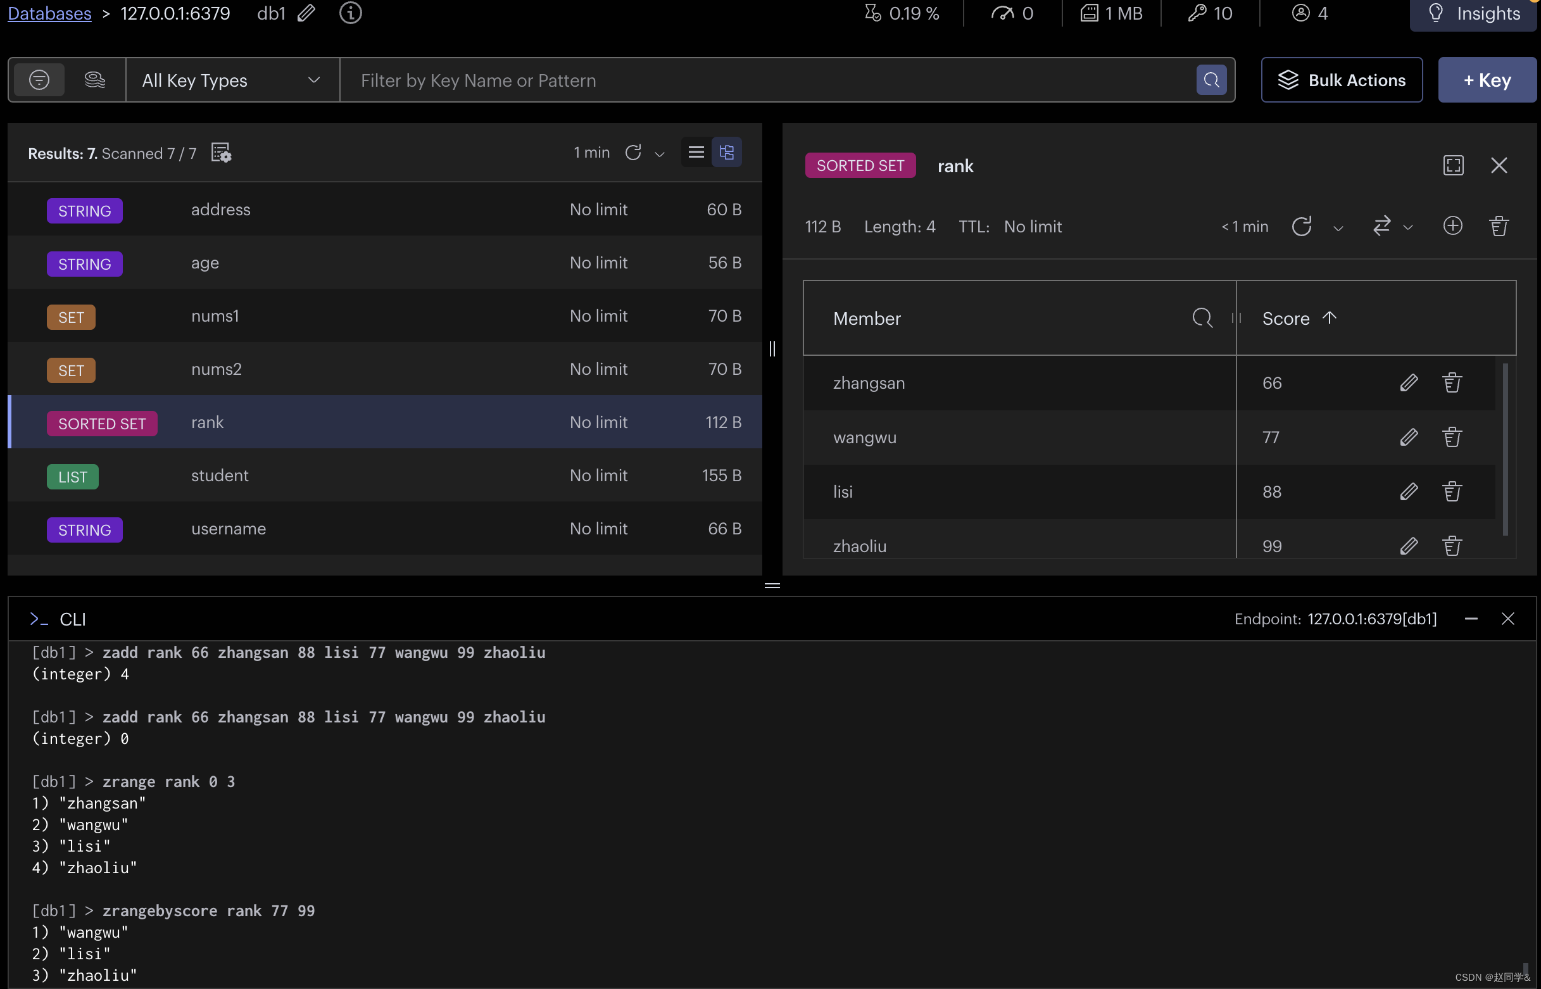The height and width of the screenshot is (989, 1541).
Task: Open the Bulk Actions panel
Action: pyautogui.click(x=1342, y=80)
